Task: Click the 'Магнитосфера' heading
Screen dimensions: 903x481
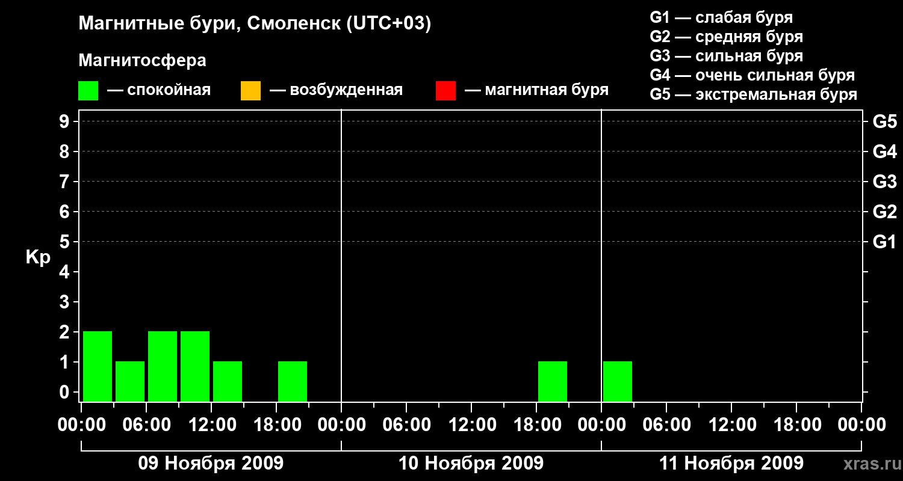Action: (142, 61)
